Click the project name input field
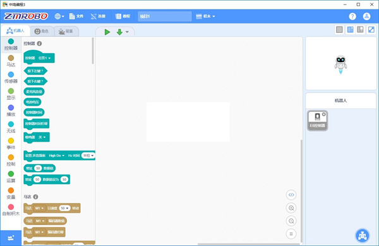Viewport: 379px width, 246px height. click(x=165, y=16)
